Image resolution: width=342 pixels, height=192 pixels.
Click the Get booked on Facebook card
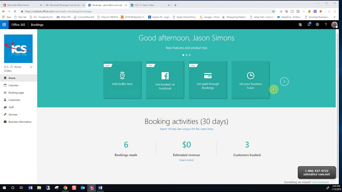(165, 80)
